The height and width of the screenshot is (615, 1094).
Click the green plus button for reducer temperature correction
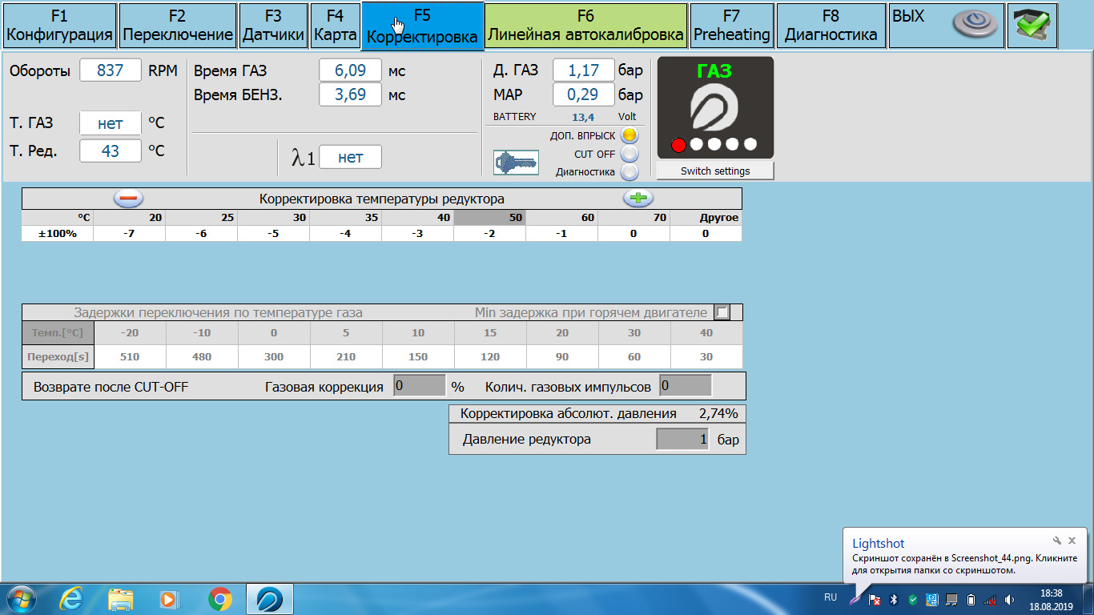tap(638, 199)
